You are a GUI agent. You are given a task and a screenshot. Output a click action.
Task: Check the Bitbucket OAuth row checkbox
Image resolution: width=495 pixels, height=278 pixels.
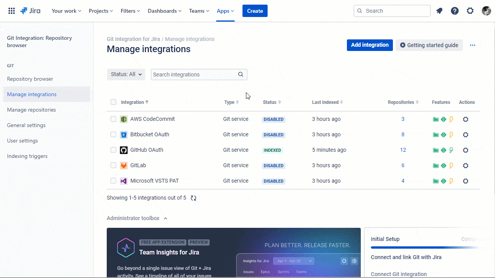113,134
